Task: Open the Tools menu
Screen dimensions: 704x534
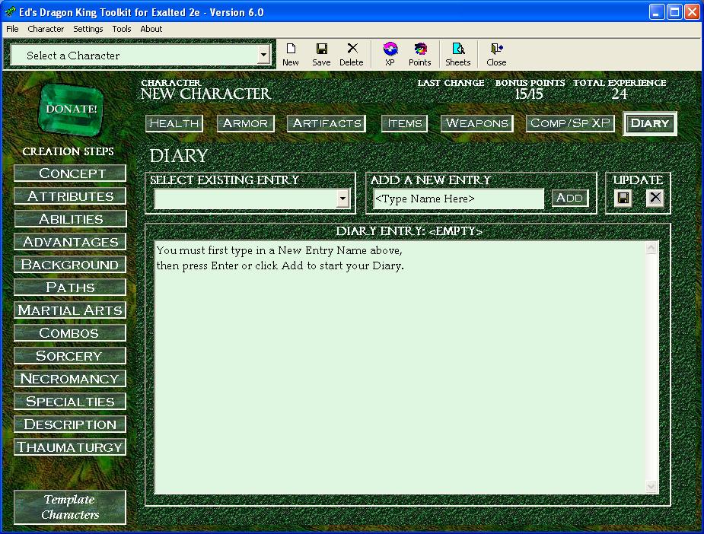Action: point(121,29)
